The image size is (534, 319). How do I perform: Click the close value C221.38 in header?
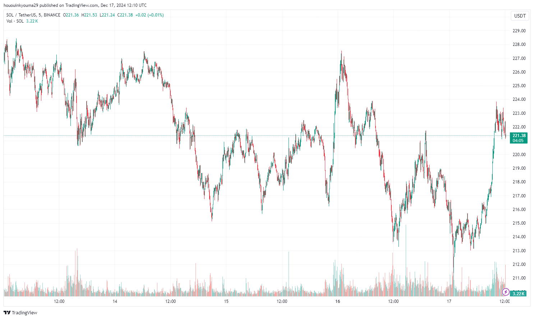125,15
